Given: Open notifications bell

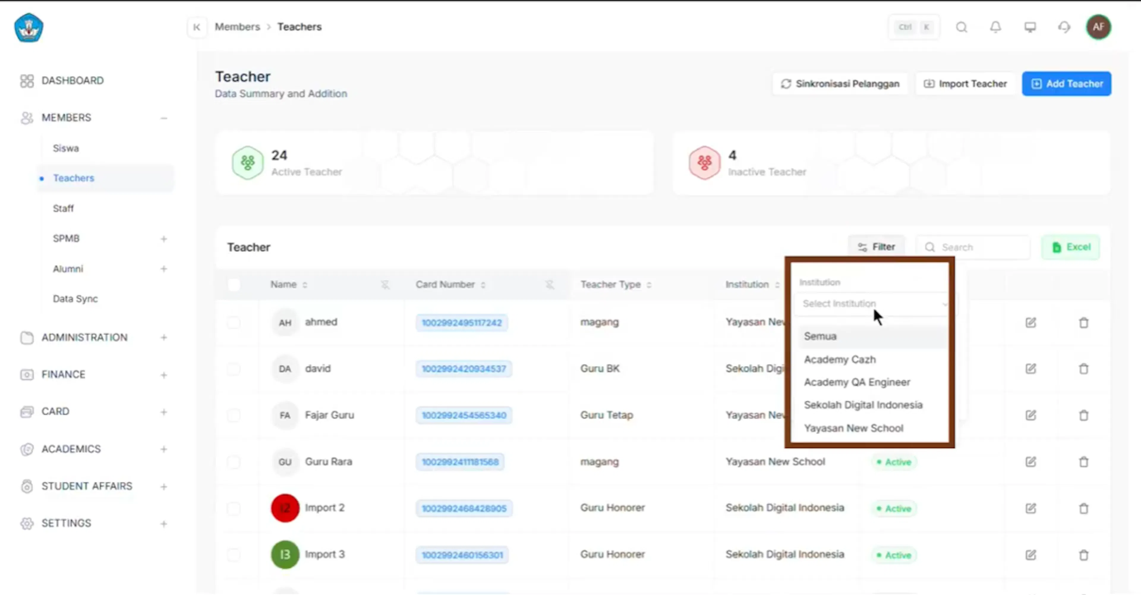Looking at the screenshot, I should (x=995, y=27).
